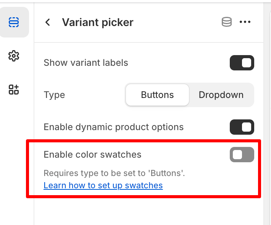Click the Variant picker heading
The width and height of the screenshot is (271, 225).
pyautogui.click(x=98, y=22)
